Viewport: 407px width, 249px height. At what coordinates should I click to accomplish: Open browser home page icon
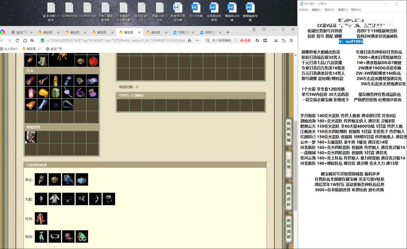[25, 40]
